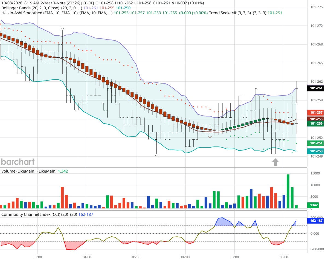Screen dimensions: 325x261
Task: Click the 101-252 price axis label
Action: [x=316, y=137]
